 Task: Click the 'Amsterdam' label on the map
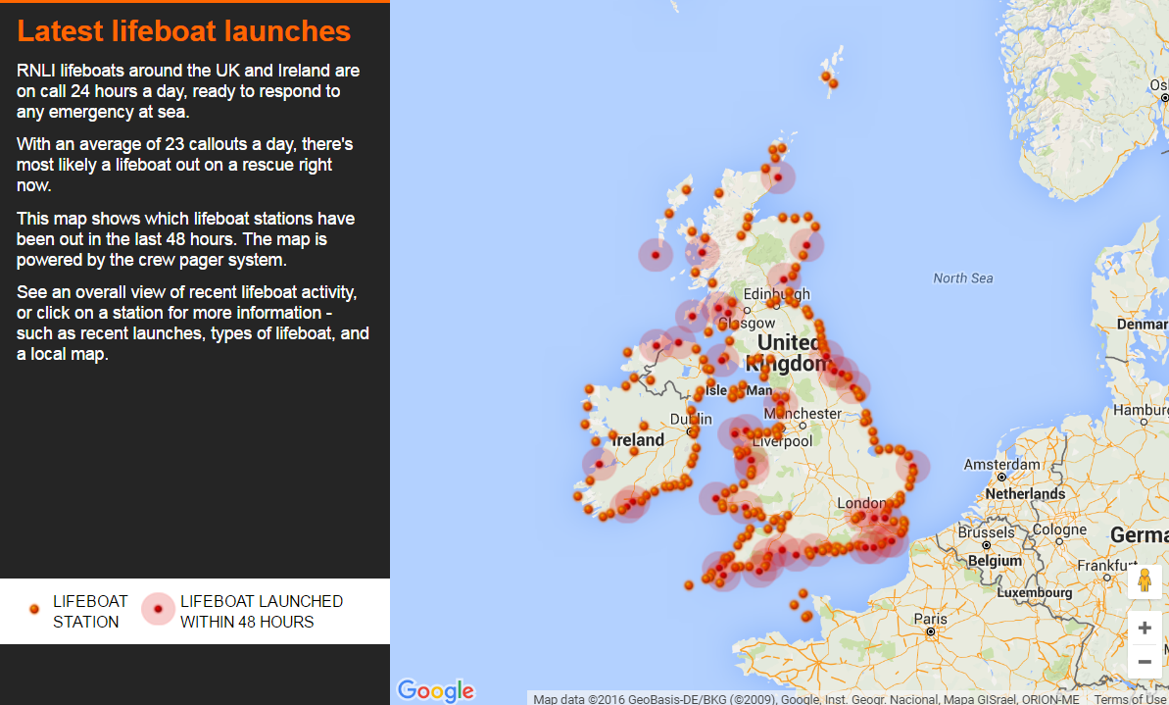1001,465
